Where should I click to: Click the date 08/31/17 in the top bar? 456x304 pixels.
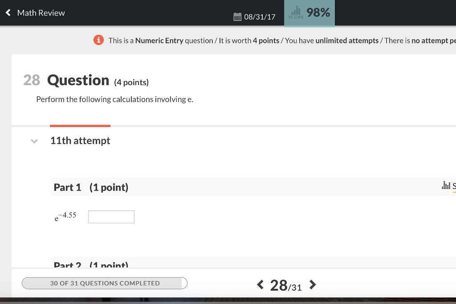260,16
